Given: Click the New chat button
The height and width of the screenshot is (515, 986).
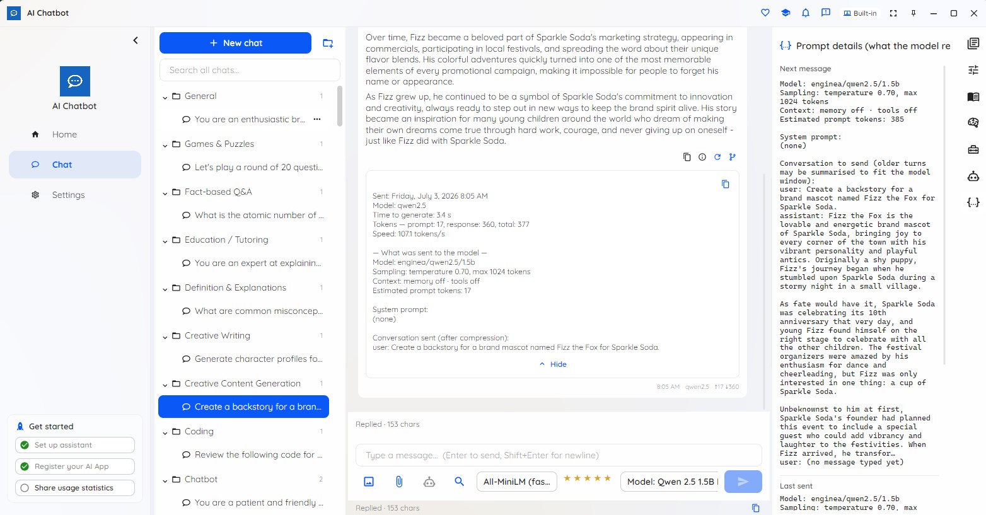Looking at the screenshot, I should pyautogui.click(x=235, y=43).
